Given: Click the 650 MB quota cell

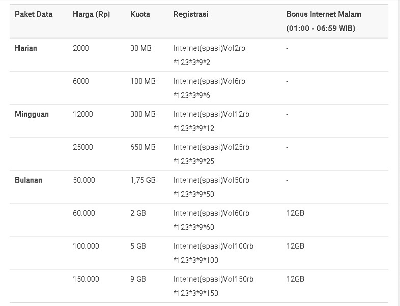Looking at the screenshot, I should click(143, 147).
